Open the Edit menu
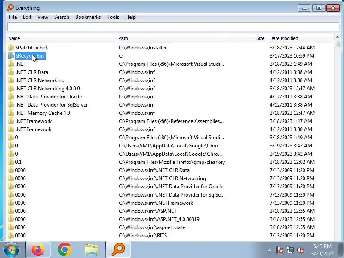The width and height of the screenshot is (344, 258). [27, 17]
